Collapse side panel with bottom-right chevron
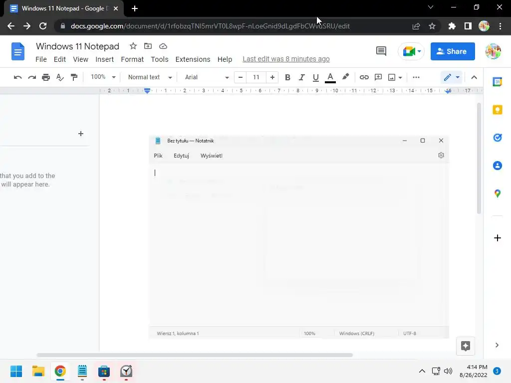511x383 pixels. 497,345
